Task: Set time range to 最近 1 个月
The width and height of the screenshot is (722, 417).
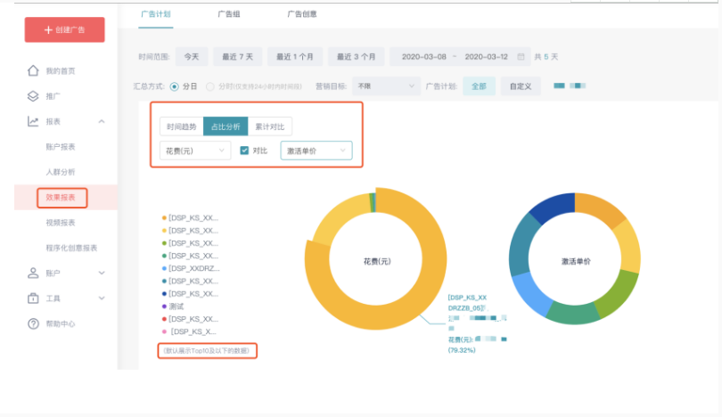Action: coord(295,57)
